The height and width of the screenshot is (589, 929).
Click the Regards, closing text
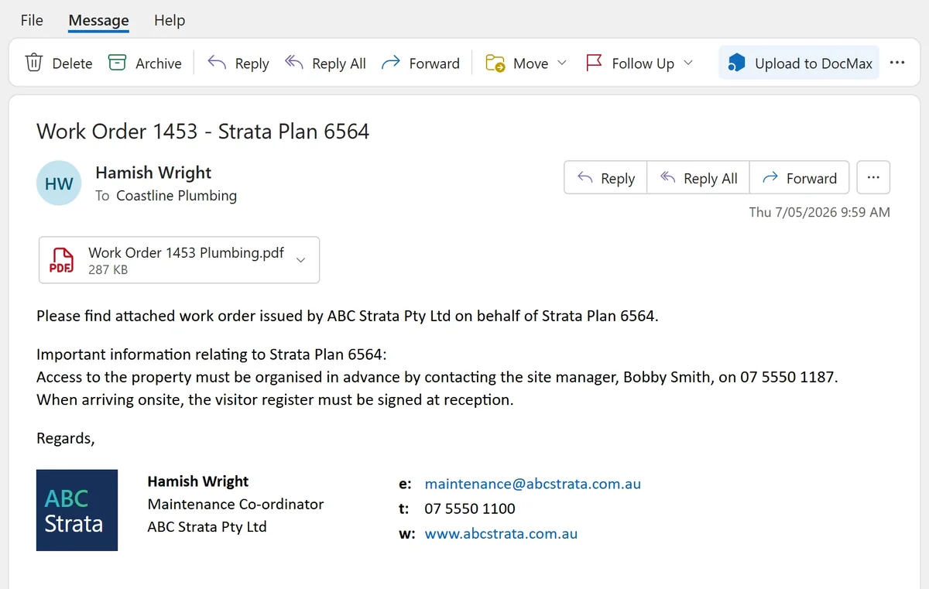(66, 439)
